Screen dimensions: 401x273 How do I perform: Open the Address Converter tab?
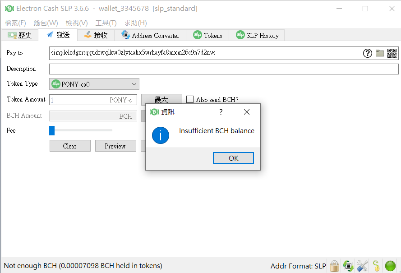coord(150,35)
